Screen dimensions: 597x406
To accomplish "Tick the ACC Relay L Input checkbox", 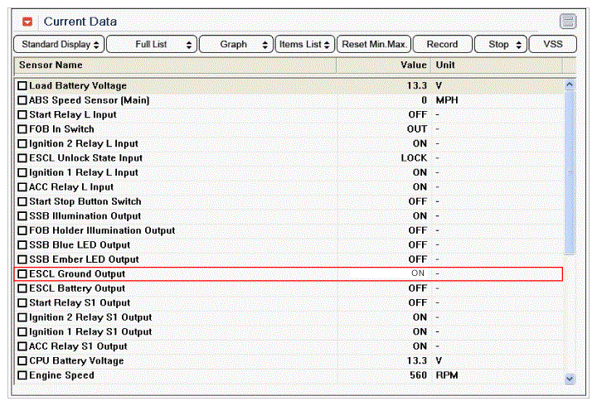I will 22,186.
